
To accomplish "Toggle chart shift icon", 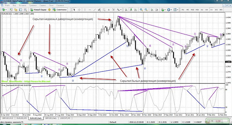I will coord(157,10).
